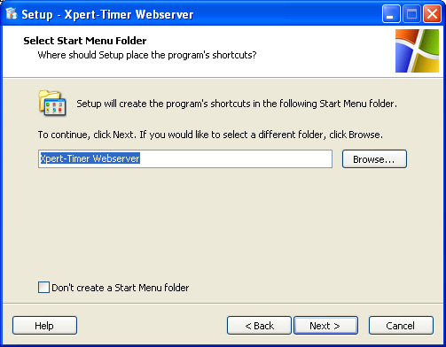The width and height of the screenshot is (446, 347).
Task: Click 'Setup will create the program's shortcuts' text
Action: (237, 104)
